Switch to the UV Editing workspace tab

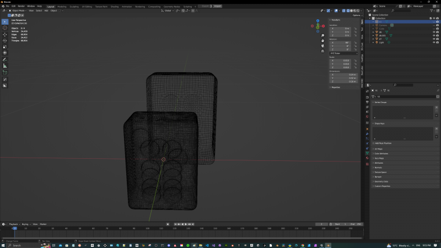(87, 7)
